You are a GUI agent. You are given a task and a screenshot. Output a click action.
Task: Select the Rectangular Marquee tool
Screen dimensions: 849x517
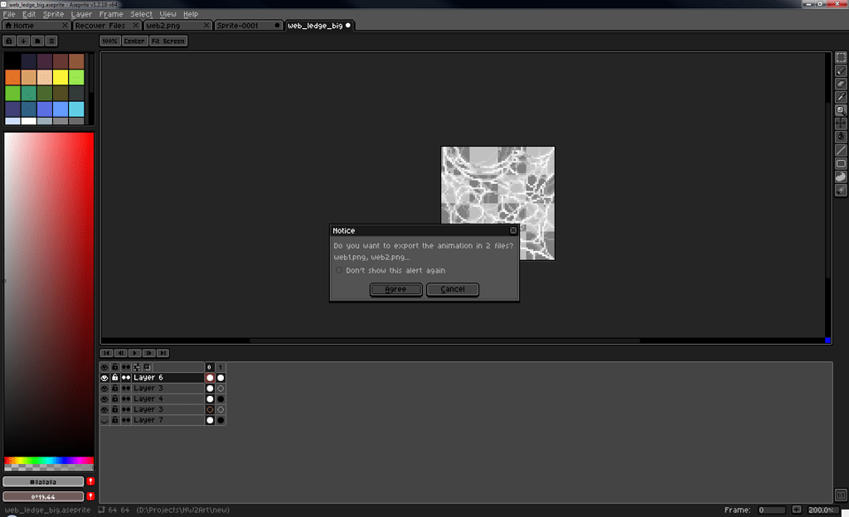(841, 57)
